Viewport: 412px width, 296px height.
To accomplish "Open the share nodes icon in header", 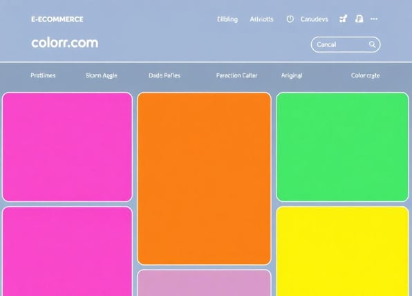I will click(x=343, y=19).
